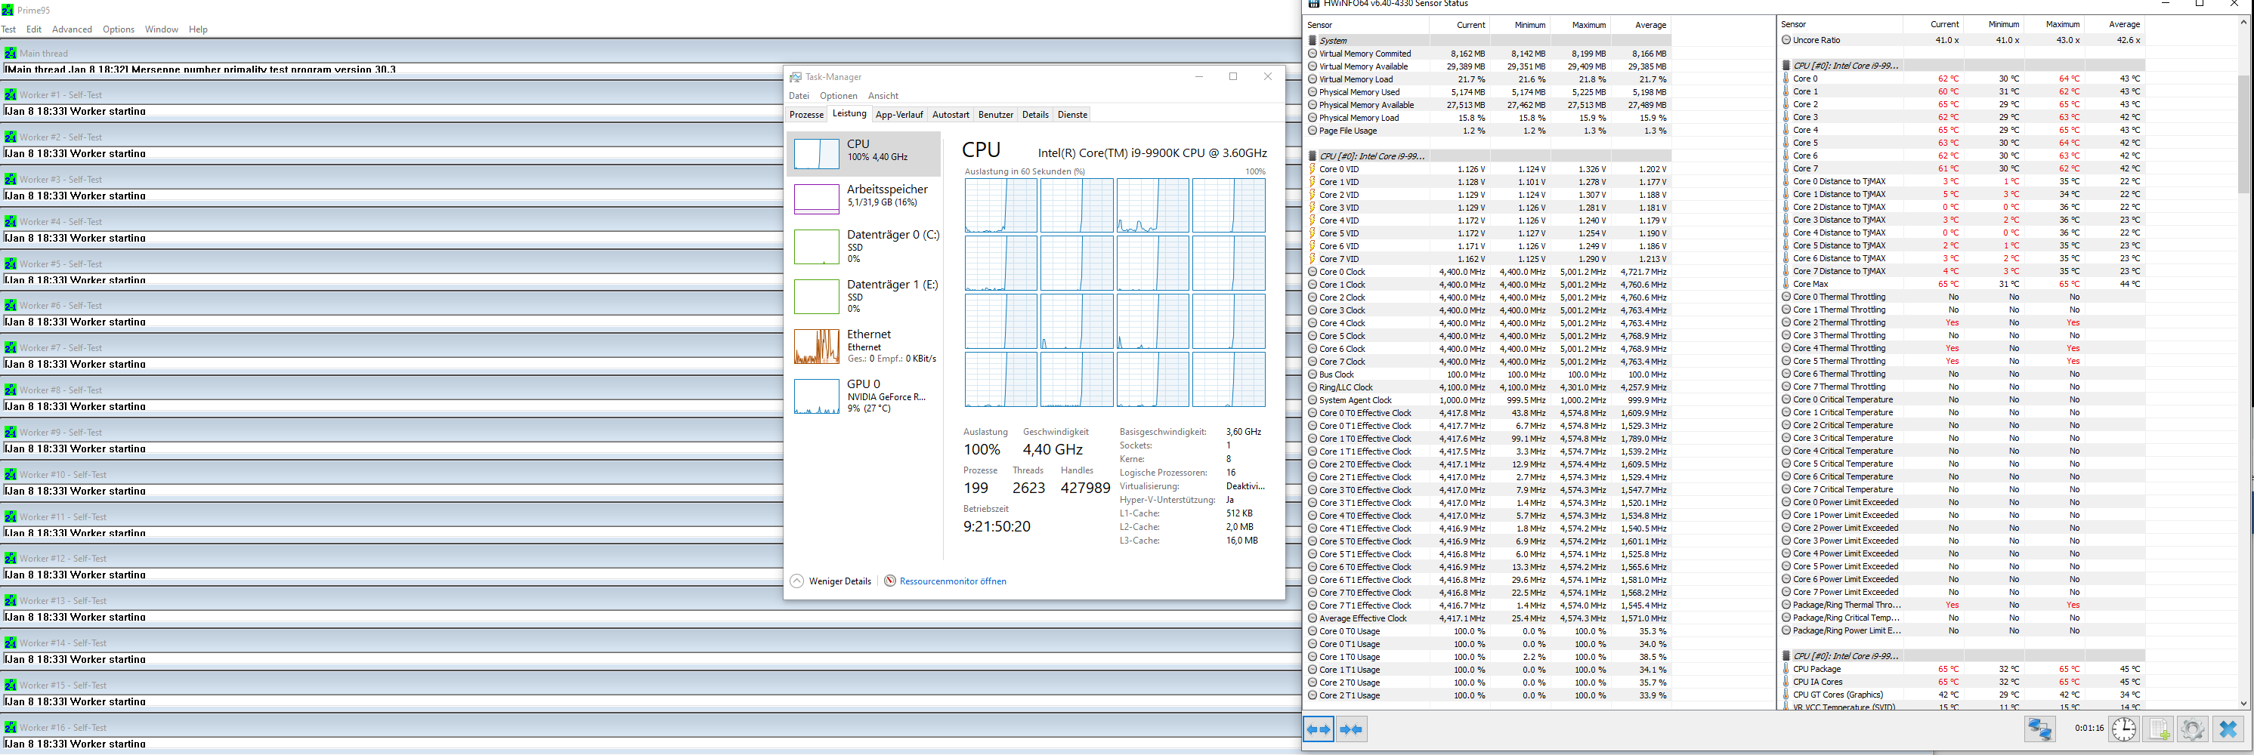Open the Task-Manager Optionen menu
Screen dimensions: 2254x755
coord(838,96)
